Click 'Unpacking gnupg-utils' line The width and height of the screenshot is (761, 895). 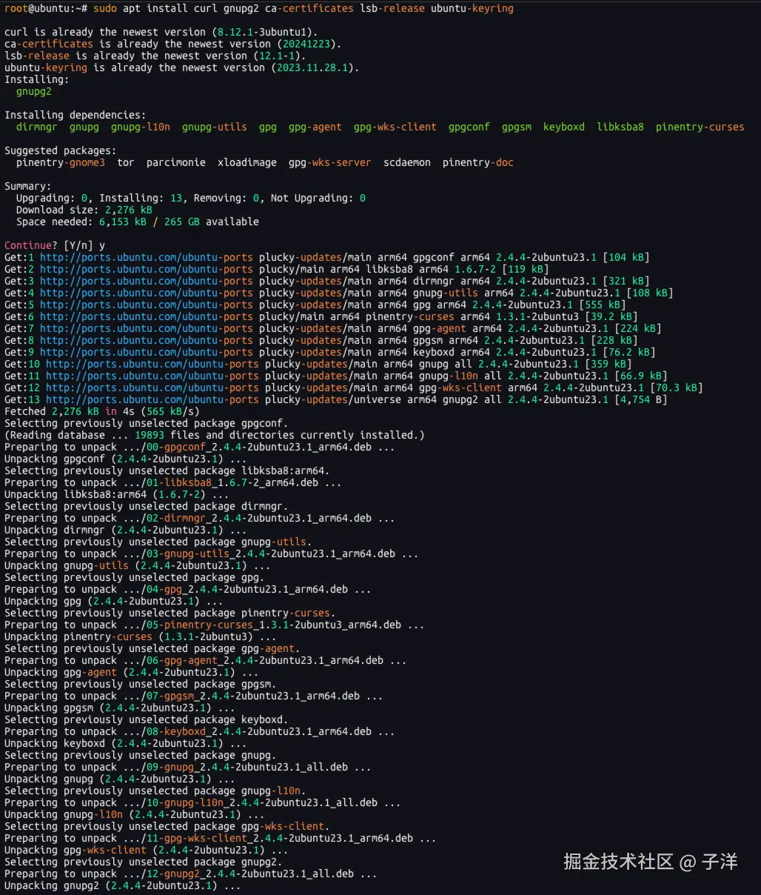click(x=138, y=566)
